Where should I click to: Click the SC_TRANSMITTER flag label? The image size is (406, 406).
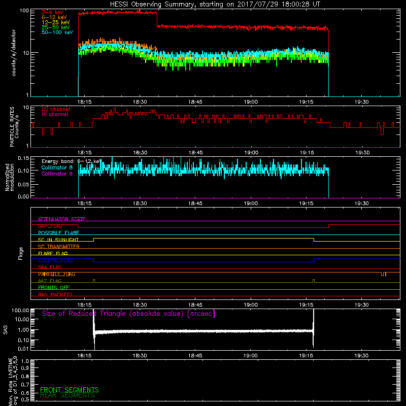point(59,247)
